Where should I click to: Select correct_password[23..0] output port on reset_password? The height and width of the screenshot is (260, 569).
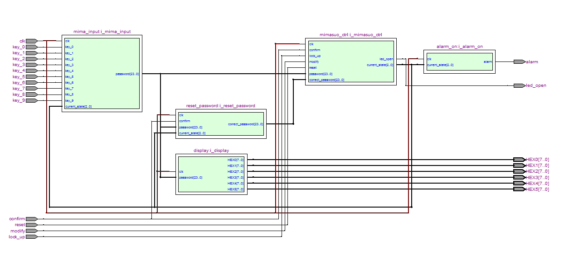coord(245,124)
